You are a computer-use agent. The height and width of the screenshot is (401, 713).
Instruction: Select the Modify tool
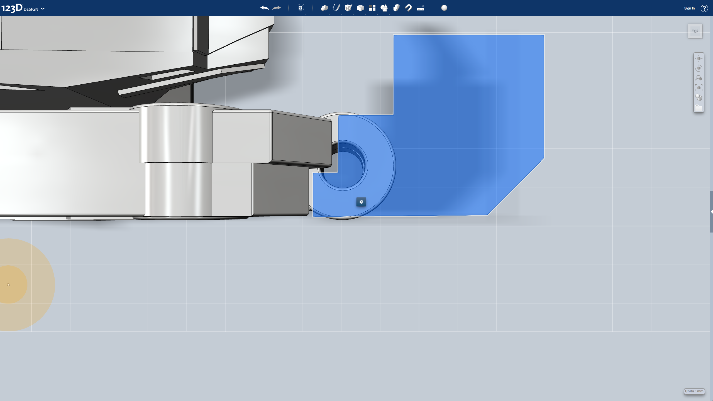(361, 8)
